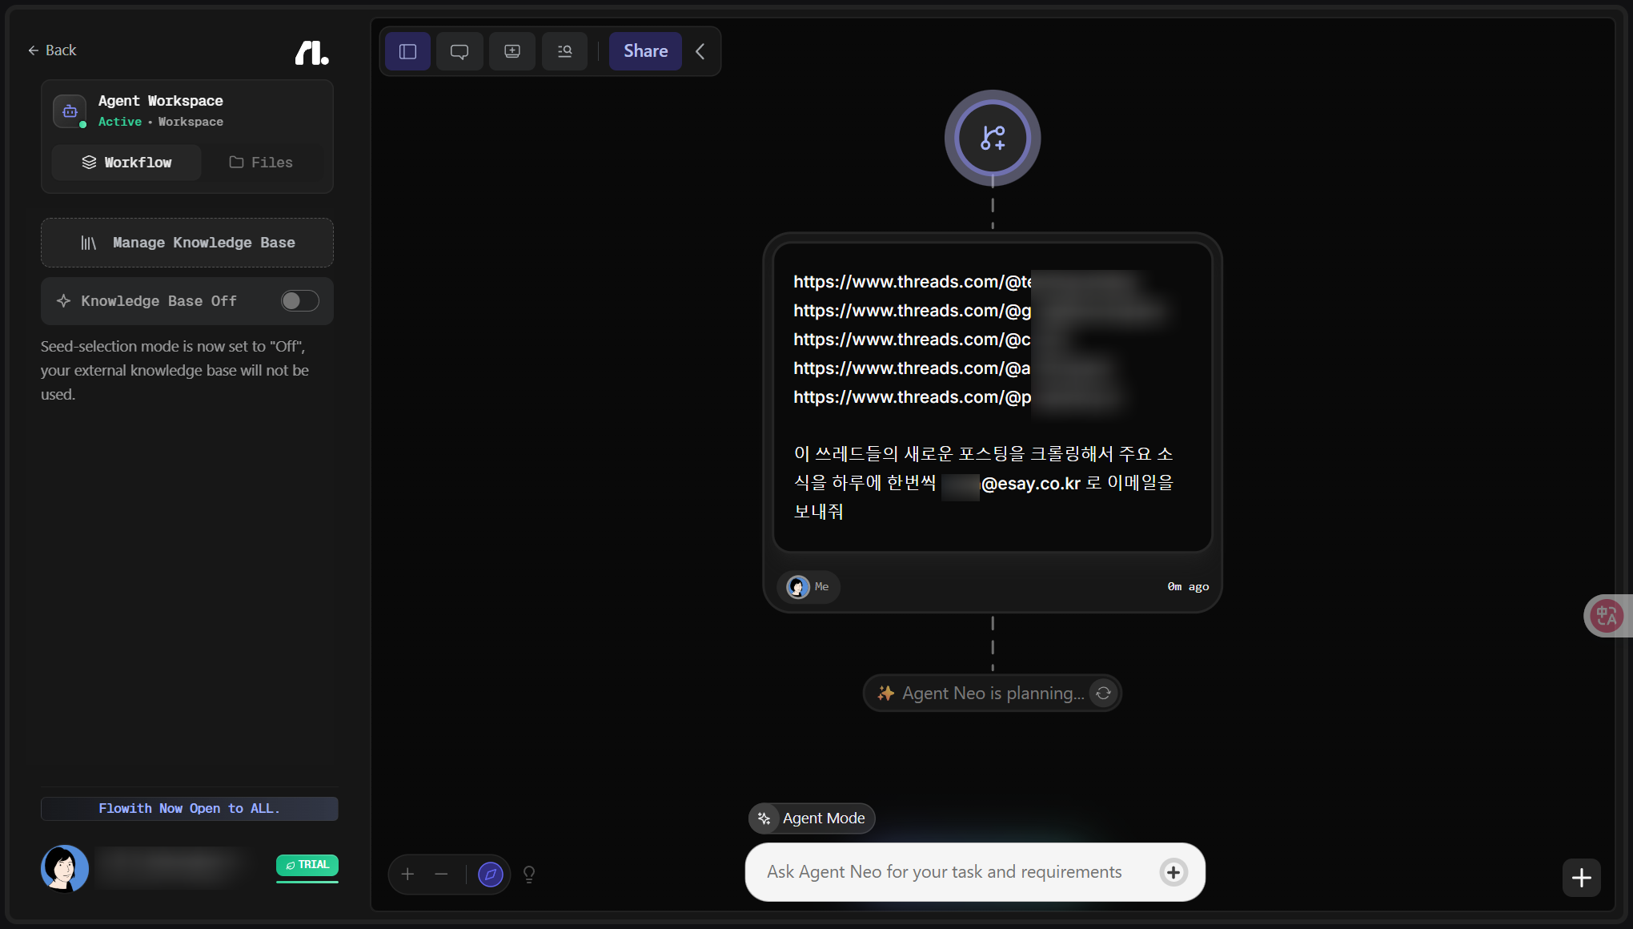Image resolution: width=1633 pixels, height=929 pixels.
Task: Toggle the sidebar panel icon in toolbar
Action: [408, 51]
